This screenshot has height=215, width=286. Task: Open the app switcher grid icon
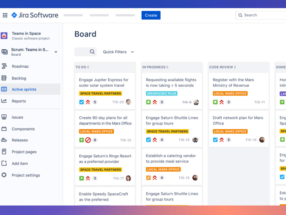[x=5, y=15]
